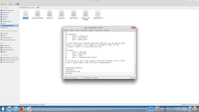The width and height of the screenshot is (199, 112).
Task: Close the KWrite window
Action: (133, 28)
